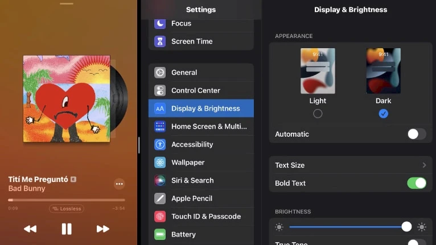Tap the album artwork in Music

[x=67, y=99]
